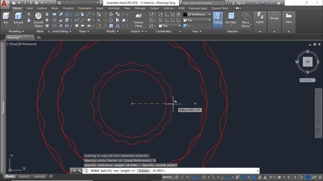
Task: Click the Points option in command line
Action: [143, 170]
